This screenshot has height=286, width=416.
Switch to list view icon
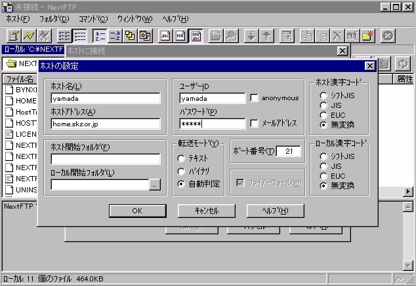64,35
